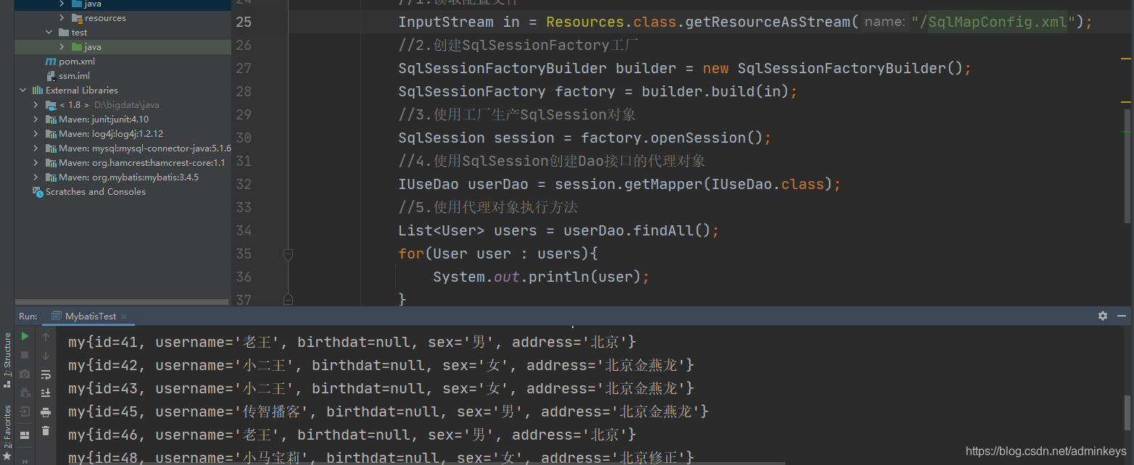Clear console output with the trash icon
1134x465 pixels.
(46, 430)
